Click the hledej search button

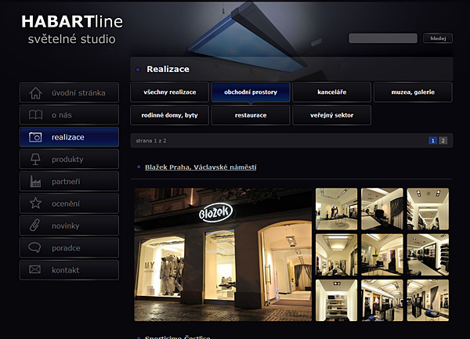click(438, 38)
